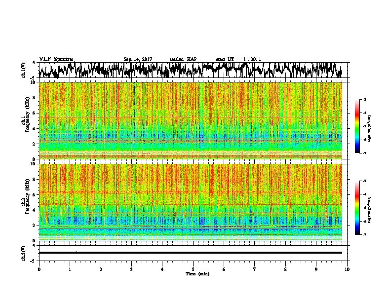Screen dimensions: 391x302
Task: Click the ch.2 color bar log(PSD) label
Action: 369,210
